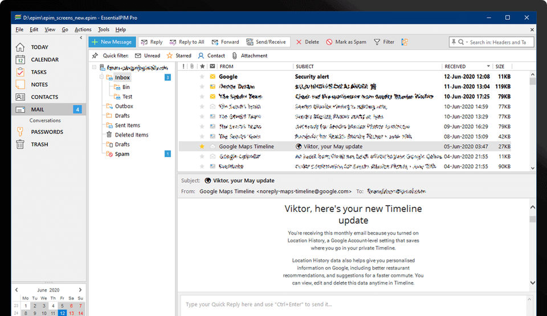Sort by the priority exclamation column
This screenshot has height=316, width=547.
[183, 66]
